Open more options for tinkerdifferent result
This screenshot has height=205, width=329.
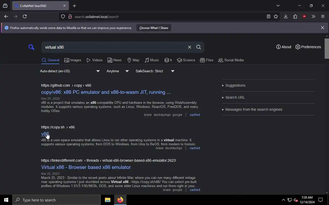pyautogui.click(x=186, y=190)
